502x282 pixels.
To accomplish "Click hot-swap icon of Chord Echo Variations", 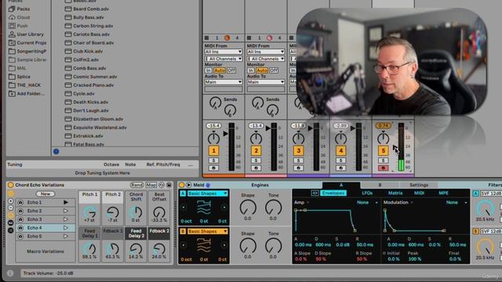I will coord(162,185).
